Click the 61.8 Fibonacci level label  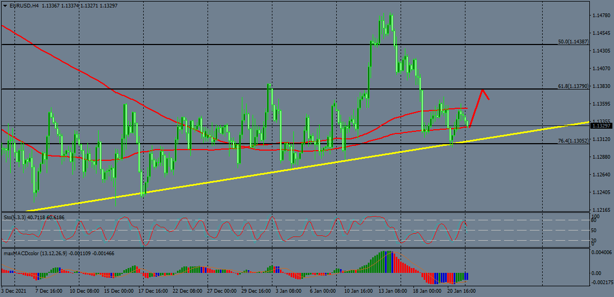(x=573, y=86)
